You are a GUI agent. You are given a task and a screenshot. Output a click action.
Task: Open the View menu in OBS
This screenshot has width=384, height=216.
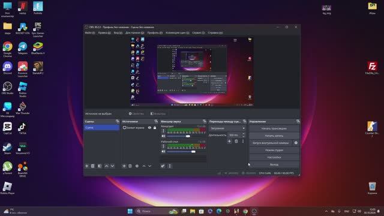coord(118,33)
